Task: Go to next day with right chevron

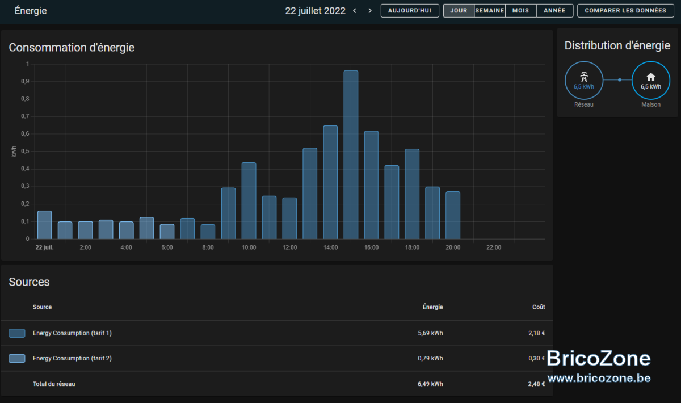Action: click(370, 11)
